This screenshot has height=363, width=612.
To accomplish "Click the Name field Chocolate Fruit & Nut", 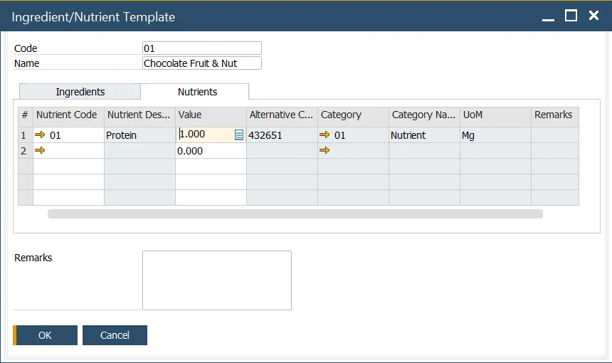I will (202, 63).
